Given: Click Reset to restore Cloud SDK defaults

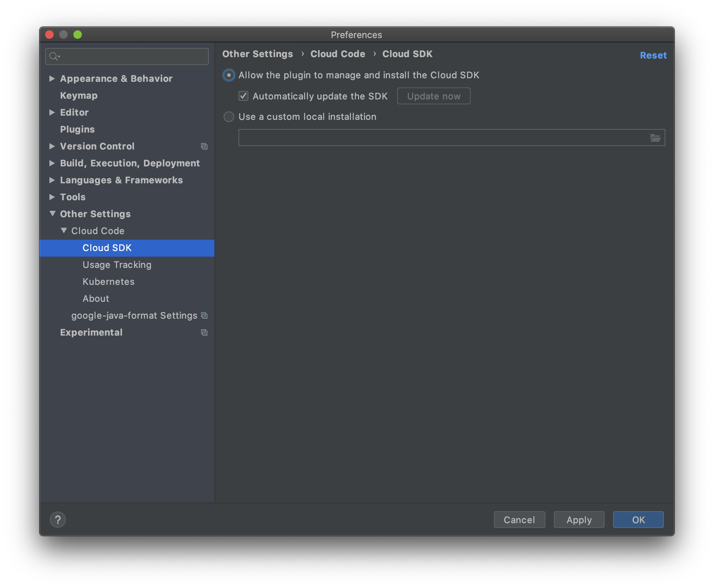Looking at the screenshot, I should [x=653, y=55].
